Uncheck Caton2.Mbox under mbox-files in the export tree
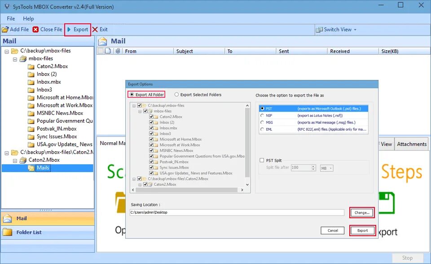431x264 pixels. click(x=151, y=117)
